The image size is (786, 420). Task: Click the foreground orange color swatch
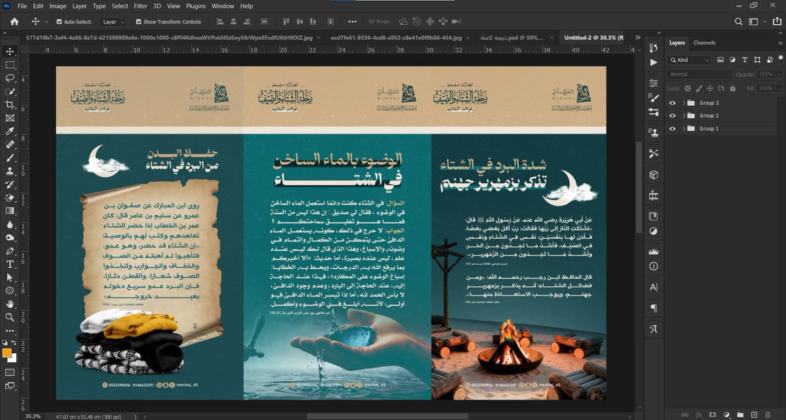coord(7,353)
